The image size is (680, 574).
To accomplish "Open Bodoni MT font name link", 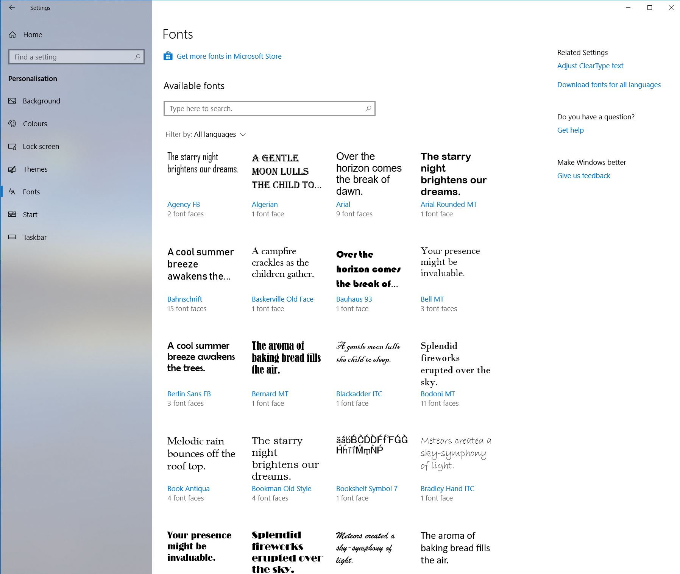I will 438,394.
